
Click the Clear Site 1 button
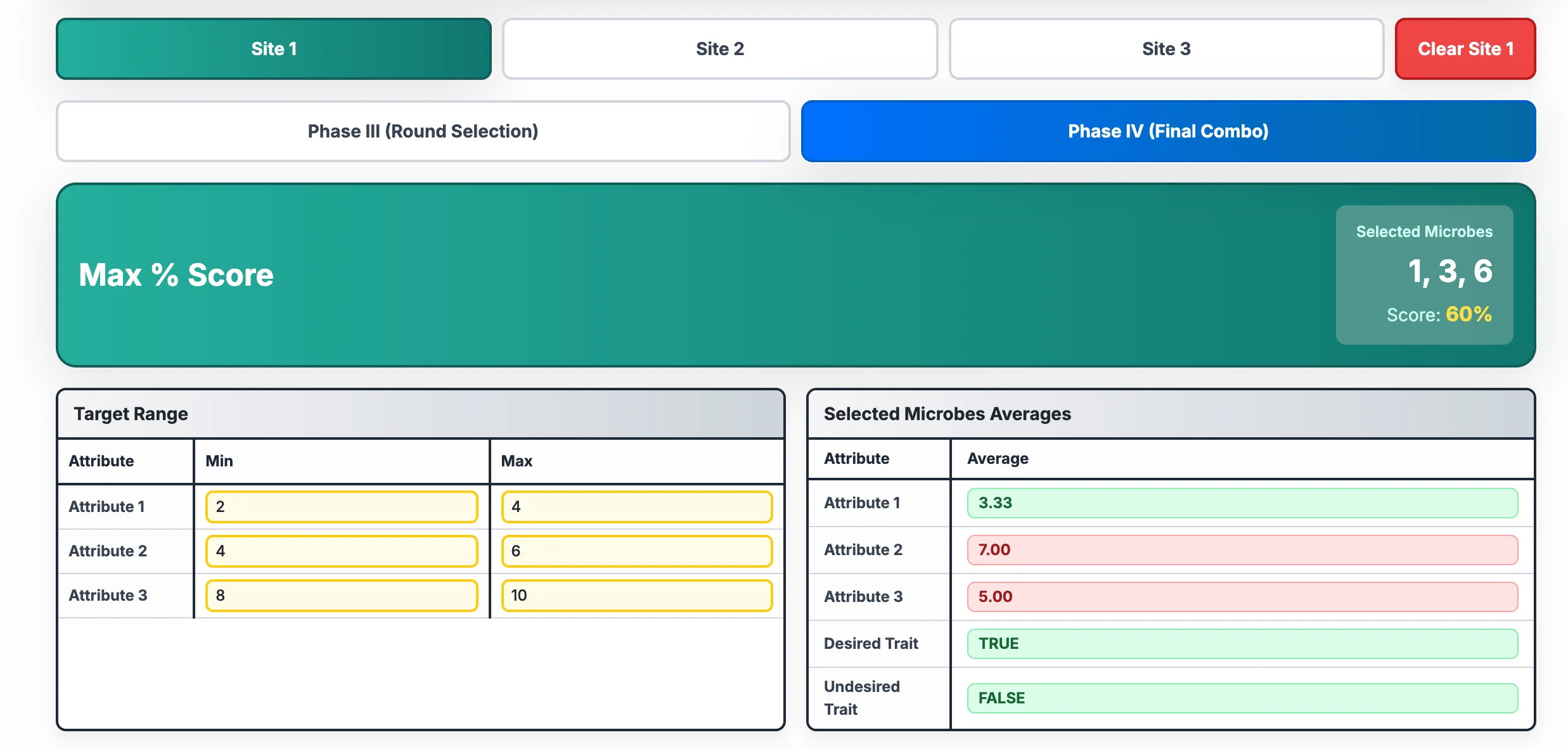(x=1465, y=49)
